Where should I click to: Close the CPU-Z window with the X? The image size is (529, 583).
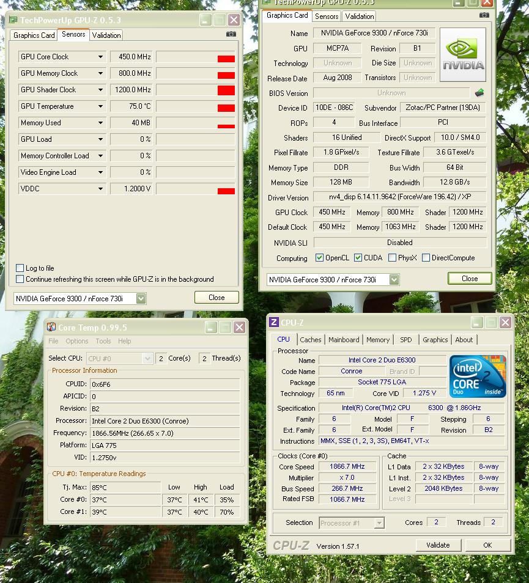505,322
